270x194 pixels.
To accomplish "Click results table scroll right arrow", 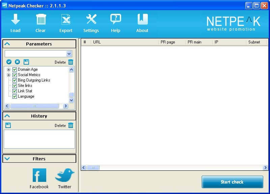I will click(265, 167).
